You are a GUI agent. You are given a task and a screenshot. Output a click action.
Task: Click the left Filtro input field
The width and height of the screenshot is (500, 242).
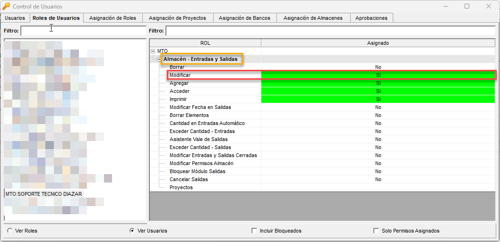83,31
